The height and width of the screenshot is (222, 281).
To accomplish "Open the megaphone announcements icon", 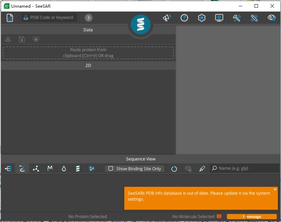I will [x=167, y=18].
